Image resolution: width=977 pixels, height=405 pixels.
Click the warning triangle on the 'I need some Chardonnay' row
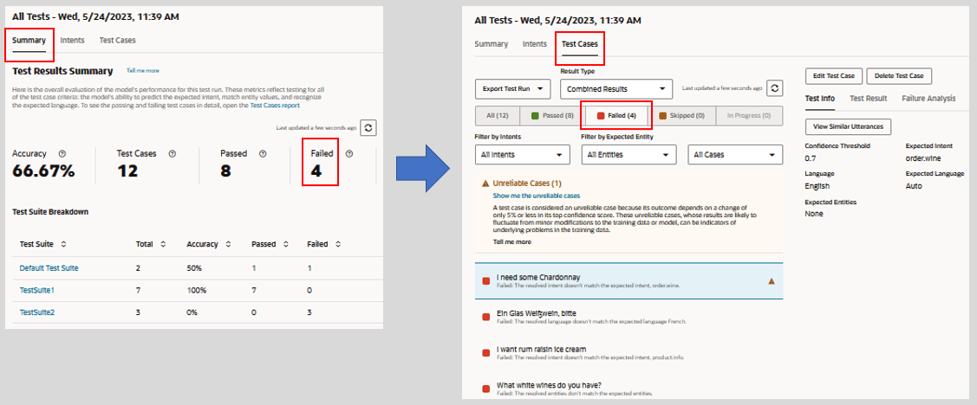(x=772, y=280)
